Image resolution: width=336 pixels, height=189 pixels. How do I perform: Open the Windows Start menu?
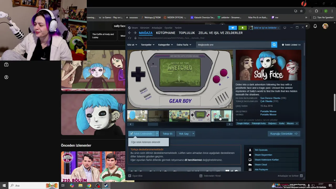tap(4, 185)
